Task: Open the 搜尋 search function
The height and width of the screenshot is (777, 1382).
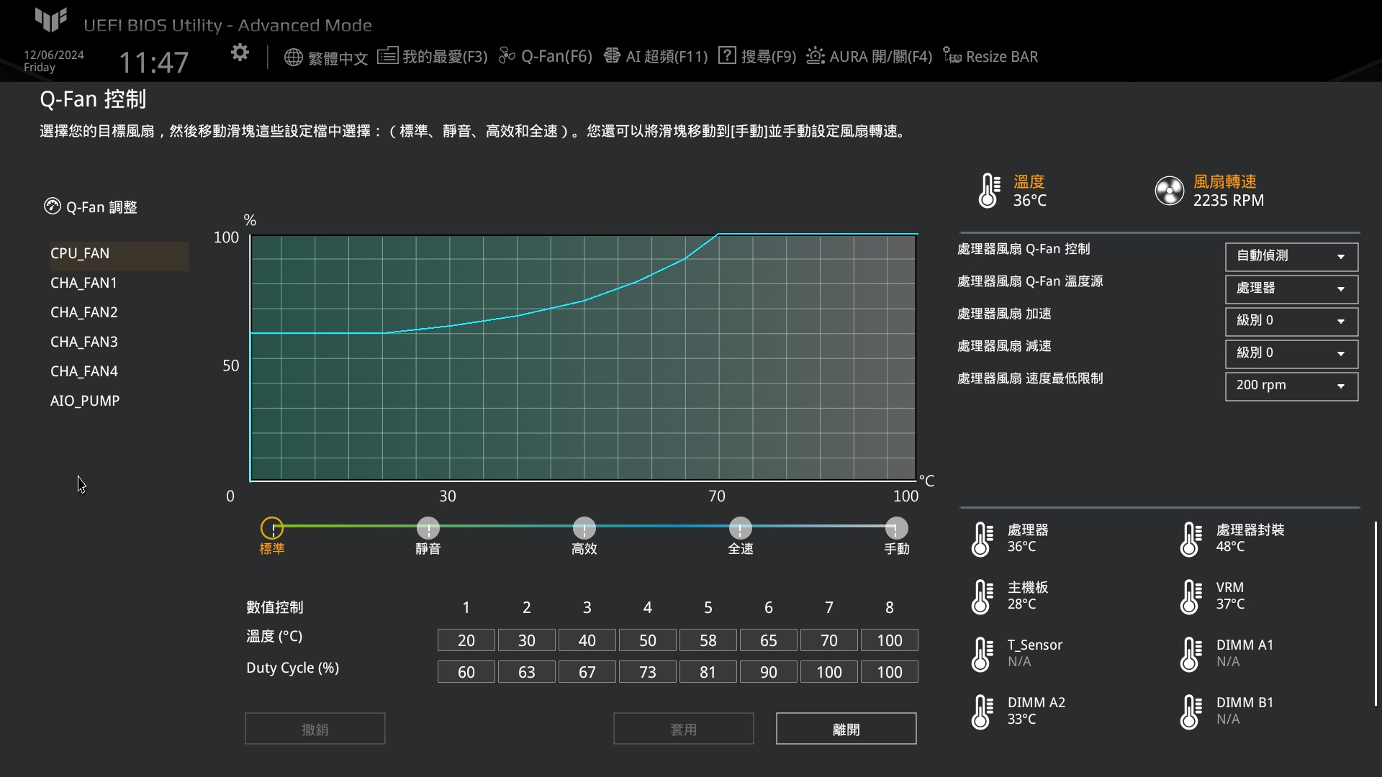Action: point(756,55)
